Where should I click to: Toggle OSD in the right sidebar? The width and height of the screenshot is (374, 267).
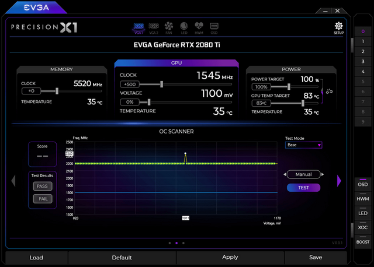[363, 184]
